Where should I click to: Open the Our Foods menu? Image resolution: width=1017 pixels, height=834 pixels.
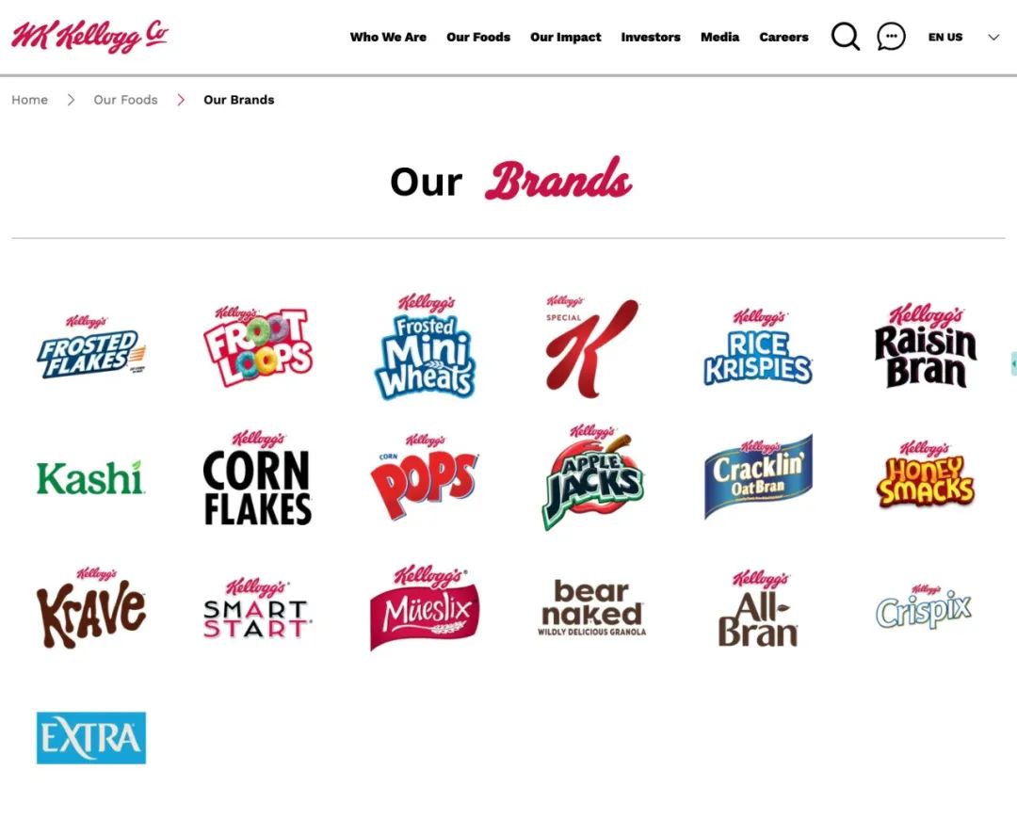(478, 37)
